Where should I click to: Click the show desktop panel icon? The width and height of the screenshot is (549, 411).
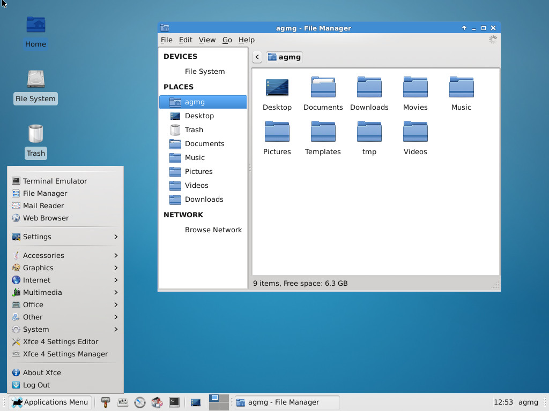pos(195,402)
